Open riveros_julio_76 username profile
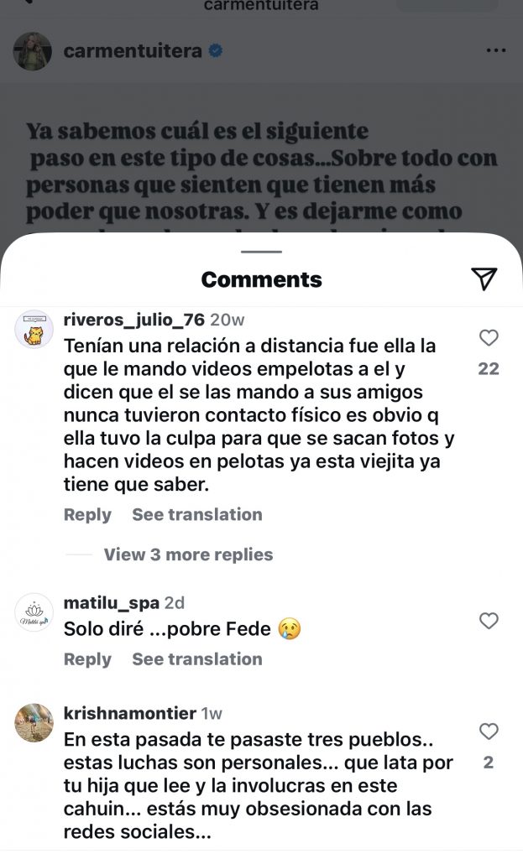The height and width of the screenshot is (859, 523). (x=134, y=320)
